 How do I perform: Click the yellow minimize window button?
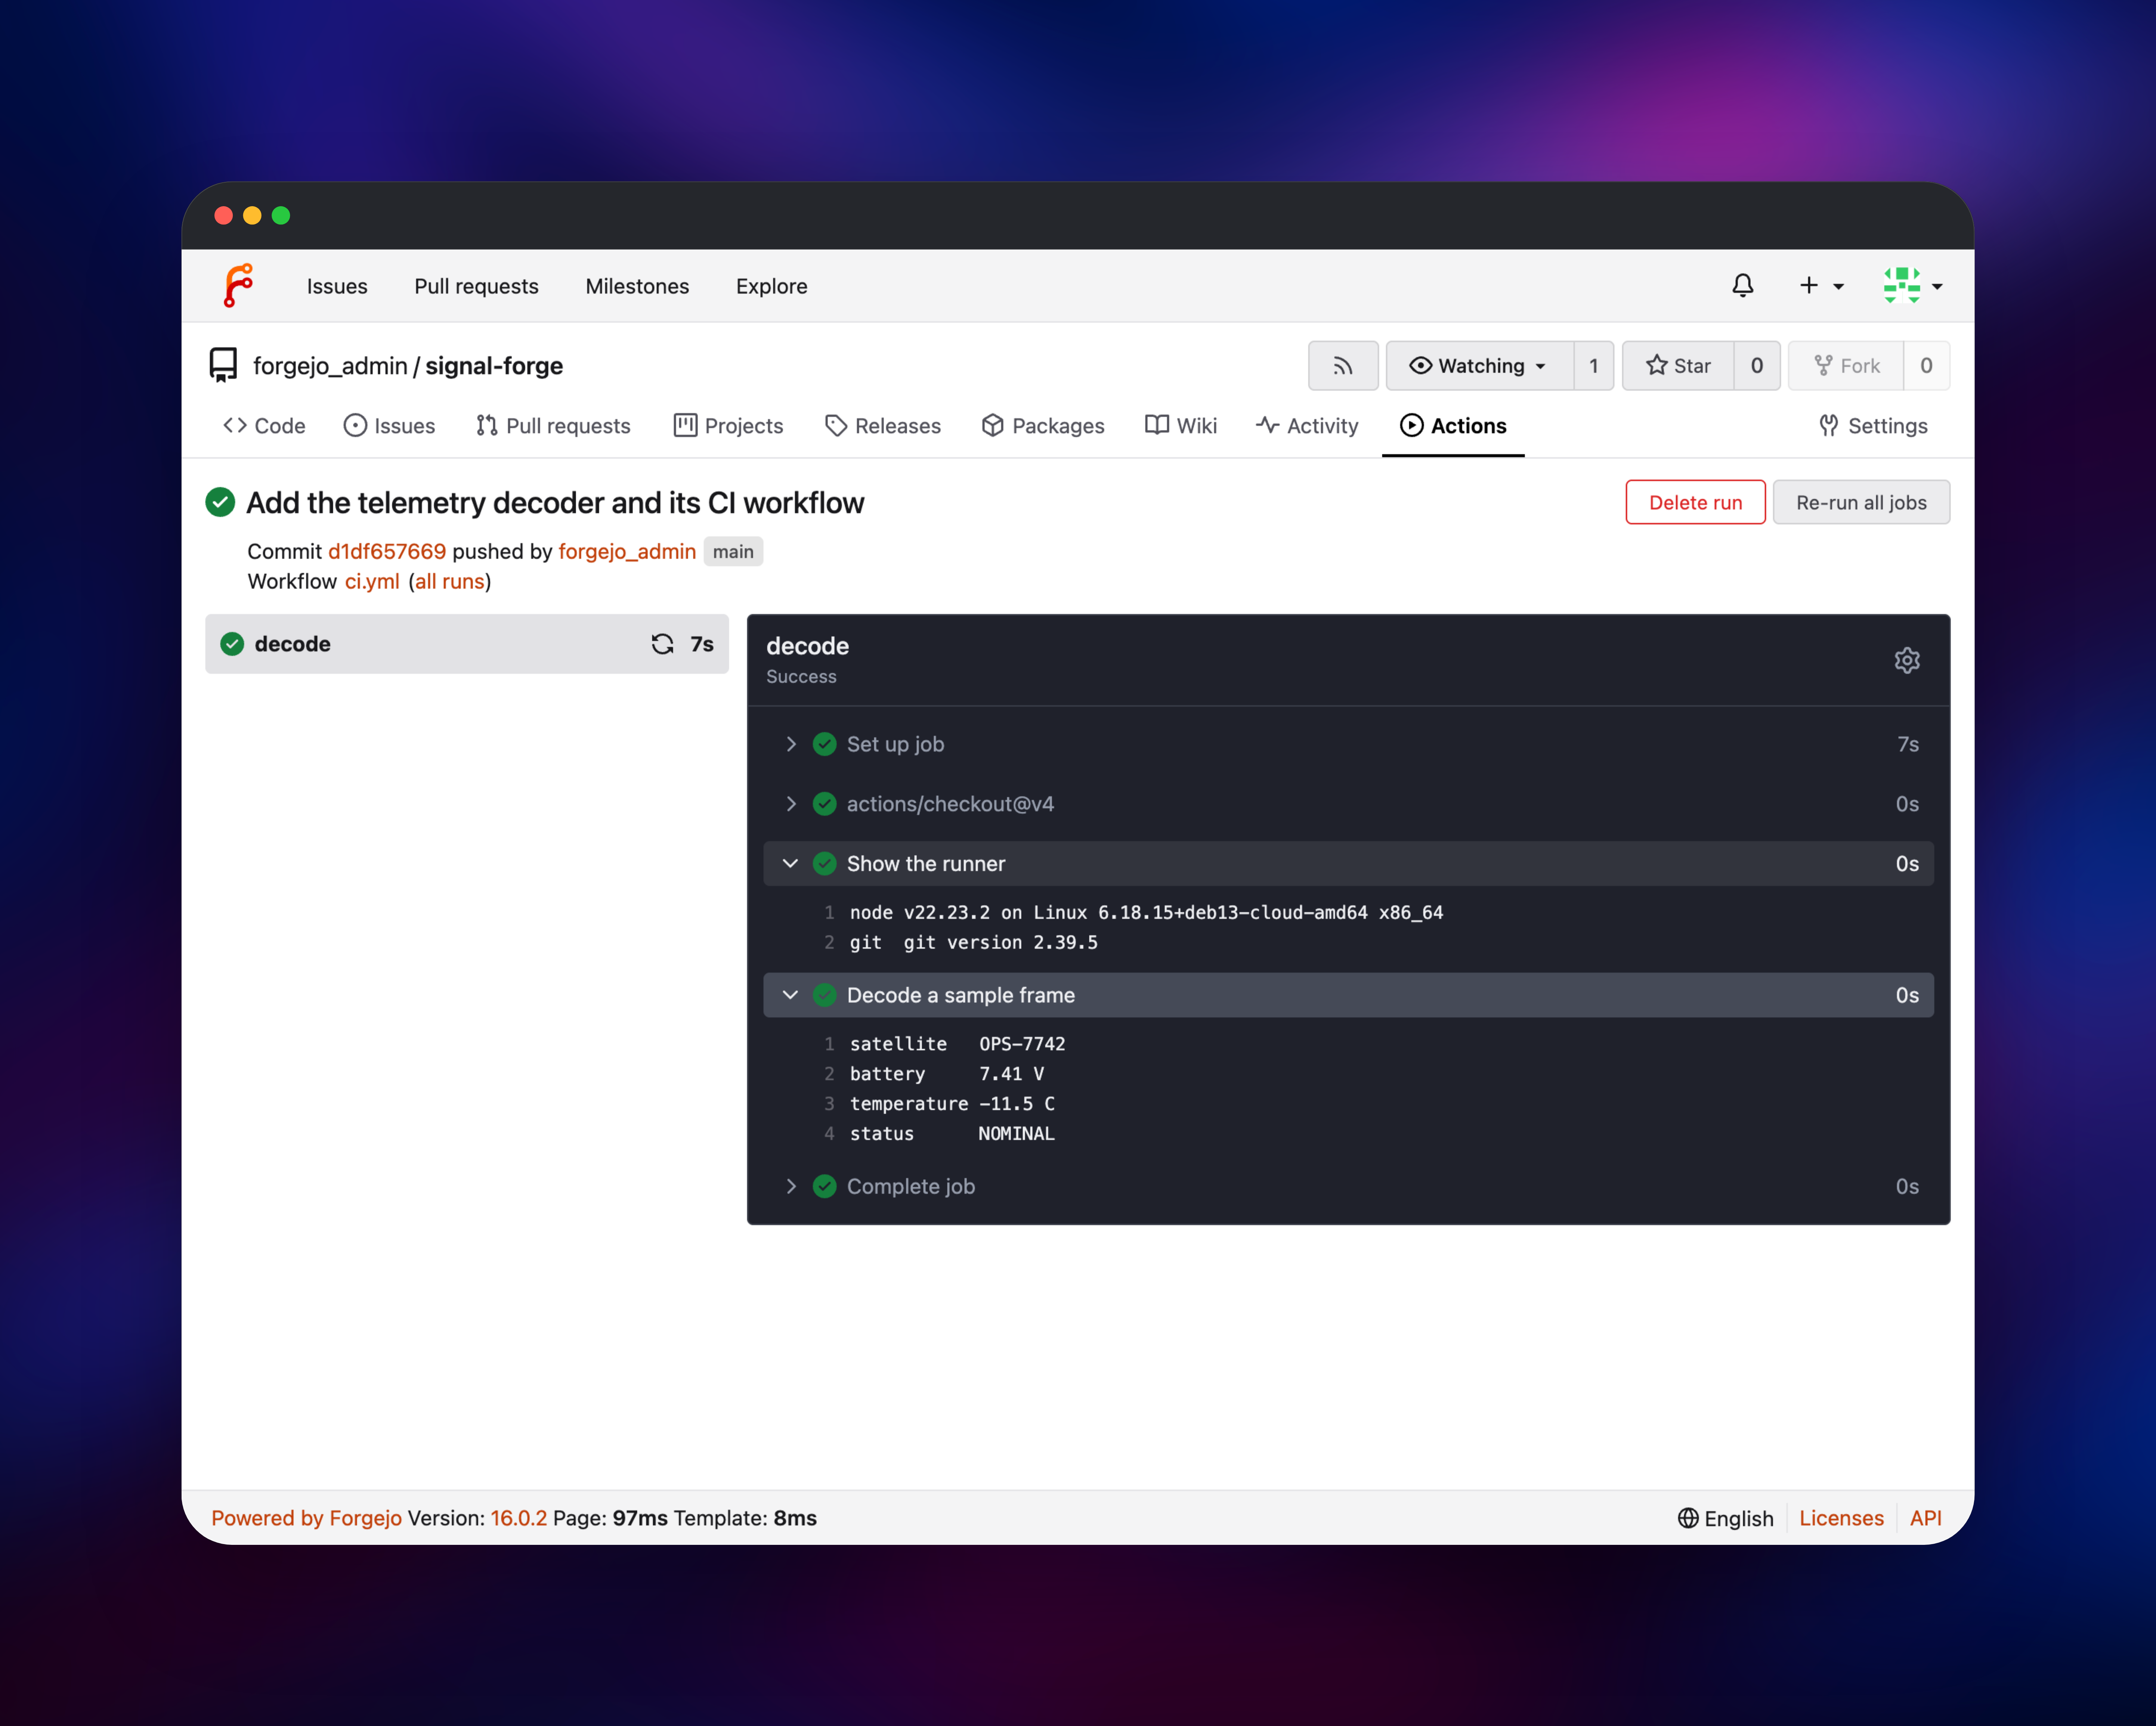click(x=252, y=216)
